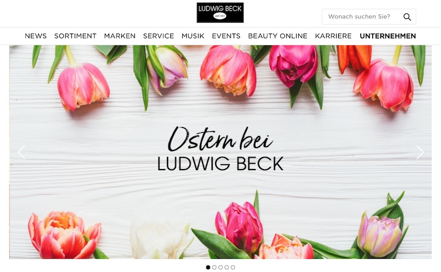Select the second carousel dot
Image resolution: width=441 pixels, height=272 pixels.
[214, 267]
